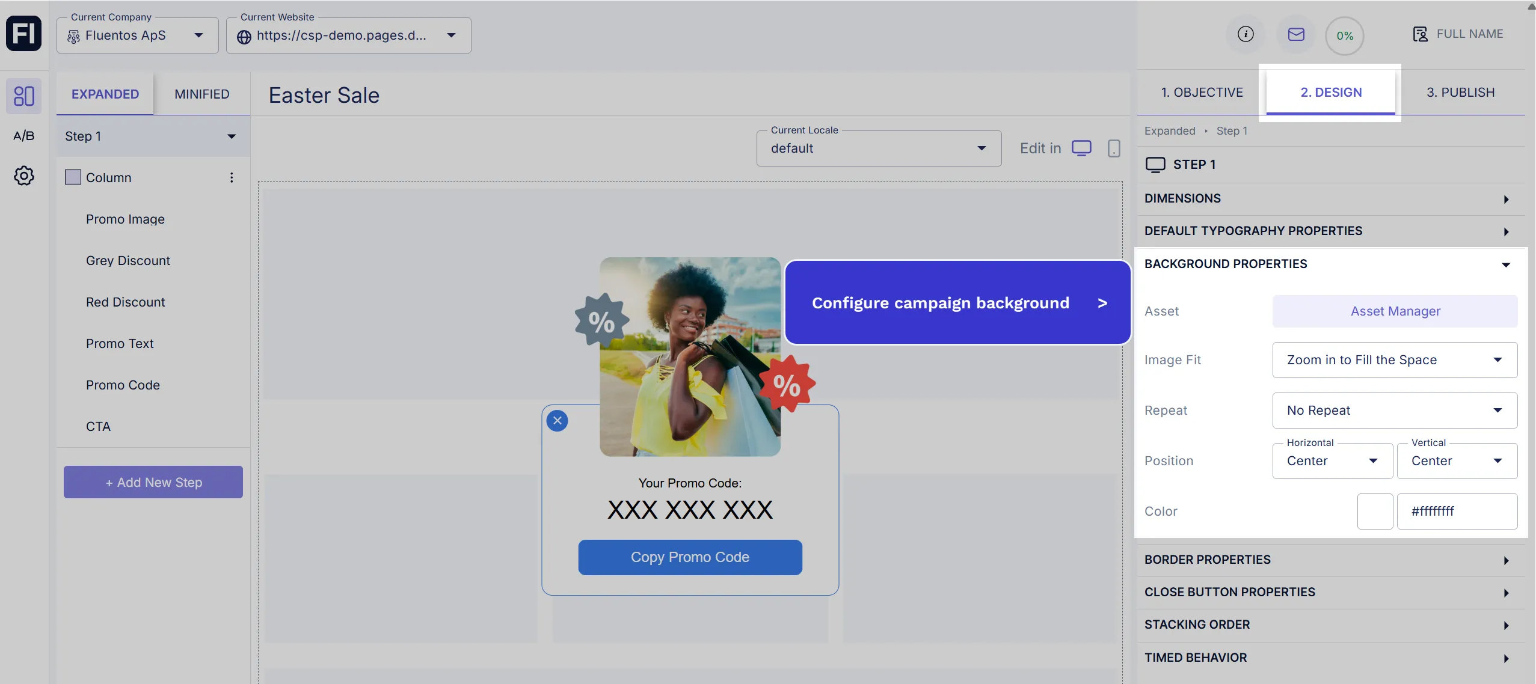1536x684 pixels.
Task: Select the Column row
Action: (x=153, y=178)
